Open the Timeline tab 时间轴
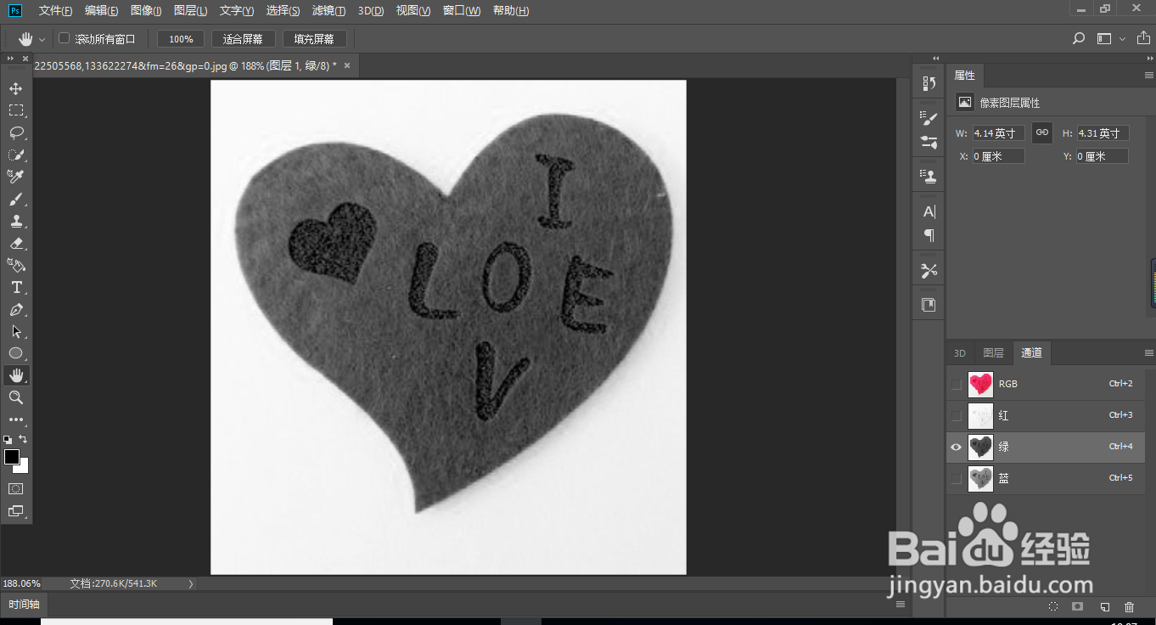The height and width of the screenshot is (625, 1156). point(24,605)
